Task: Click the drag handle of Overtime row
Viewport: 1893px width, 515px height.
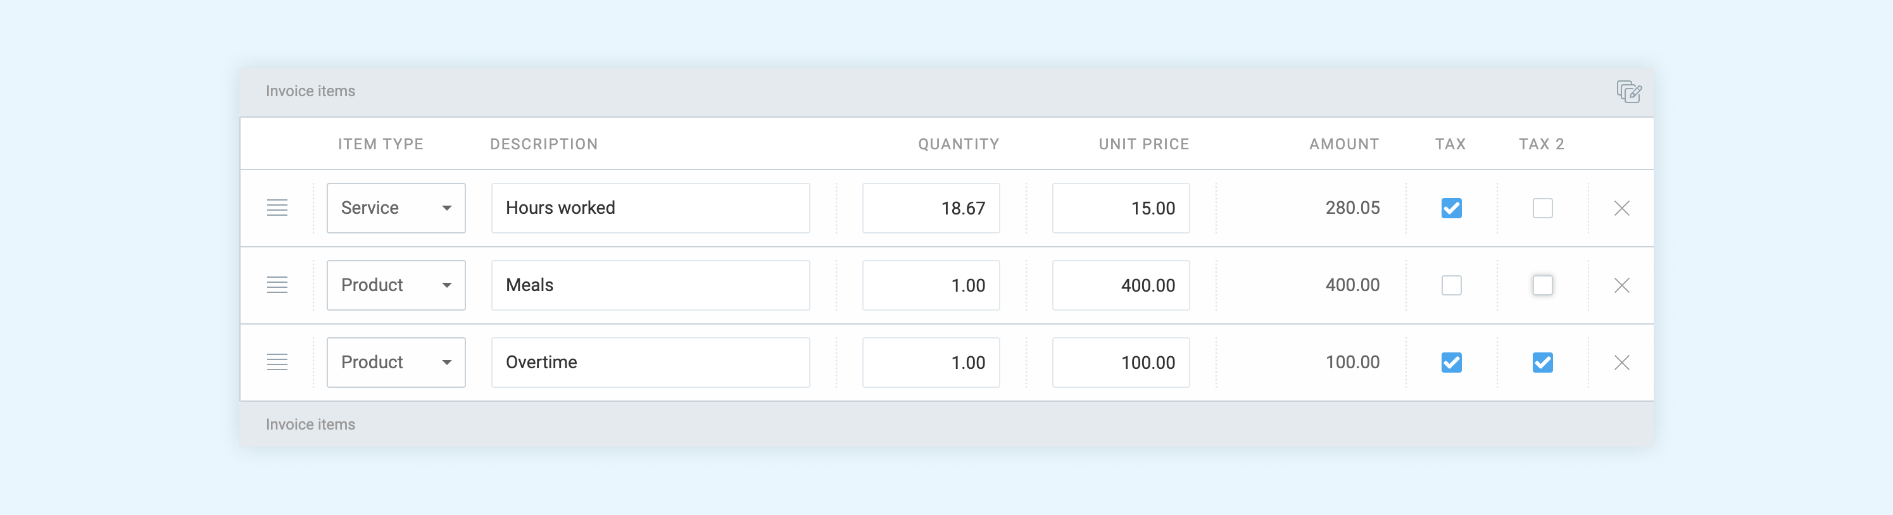Action: (x=277, y=362)
